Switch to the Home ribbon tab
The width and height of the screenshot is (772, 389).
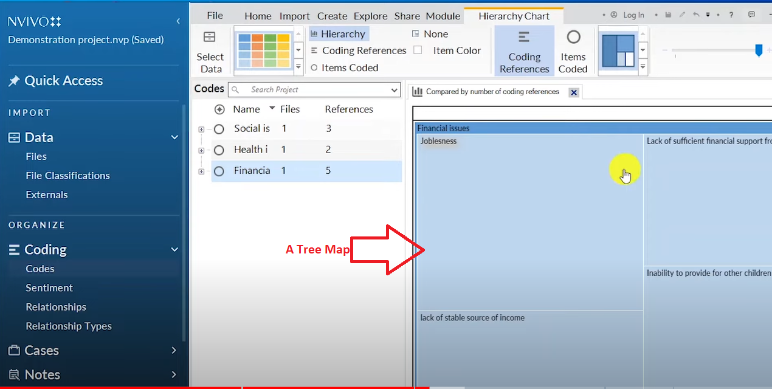pyautogui.click(x=258, y=16)
